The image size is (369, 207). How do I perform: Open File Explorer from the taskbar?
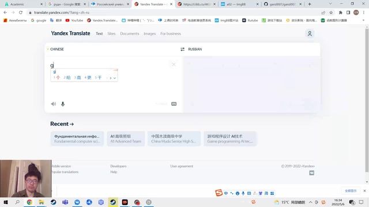[42, 202]
